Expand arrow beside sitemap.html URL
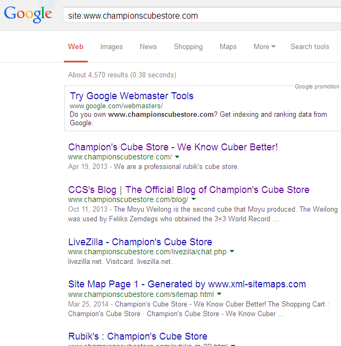Image resolution: width=341 pixels, height=346 pixels. click(219, 294)
